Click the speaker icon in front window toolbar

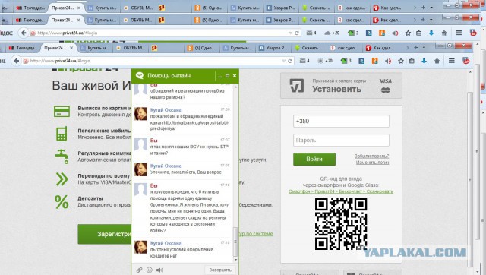coord(388,61)
